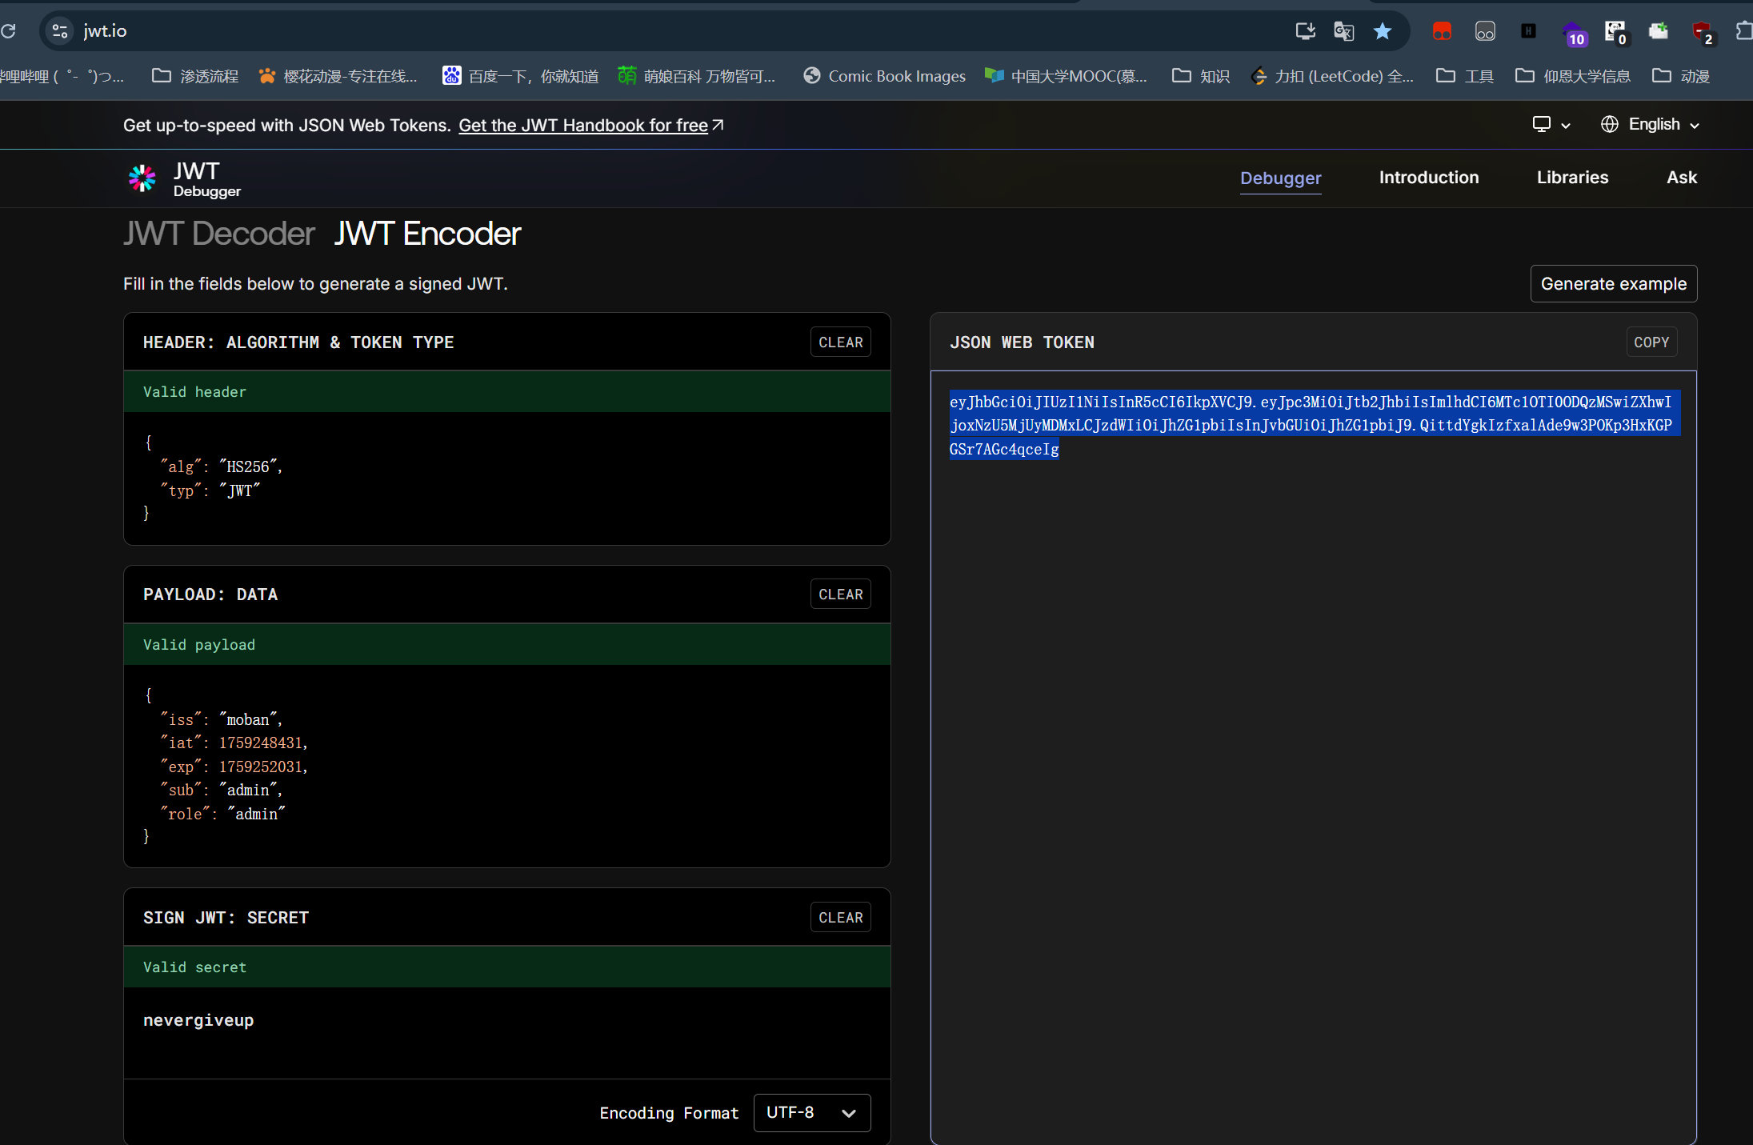Clear the sign JWT secret

click(x=840, y=918)
